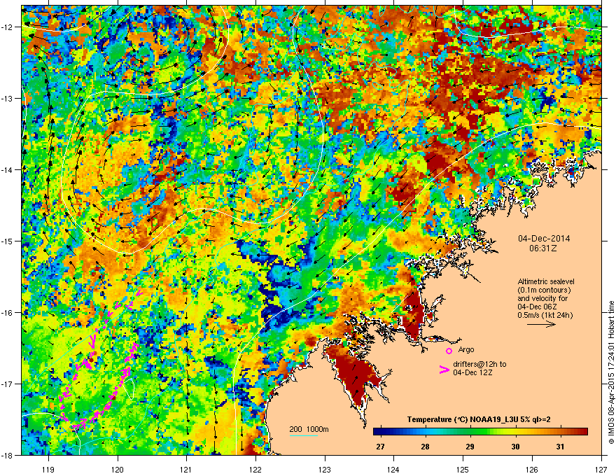Click the longitude axis label 120
616x476 pixels.
point(118,469)
